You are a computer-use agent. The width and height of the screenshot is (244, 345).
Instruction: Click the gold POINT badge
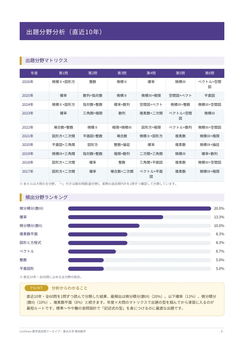(36, 288)
